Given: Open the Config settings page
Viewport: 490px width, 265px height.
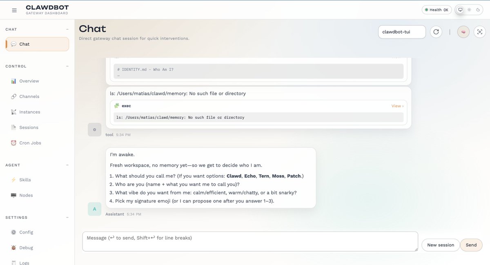Looking at the screenshot, I should (37, 232).
